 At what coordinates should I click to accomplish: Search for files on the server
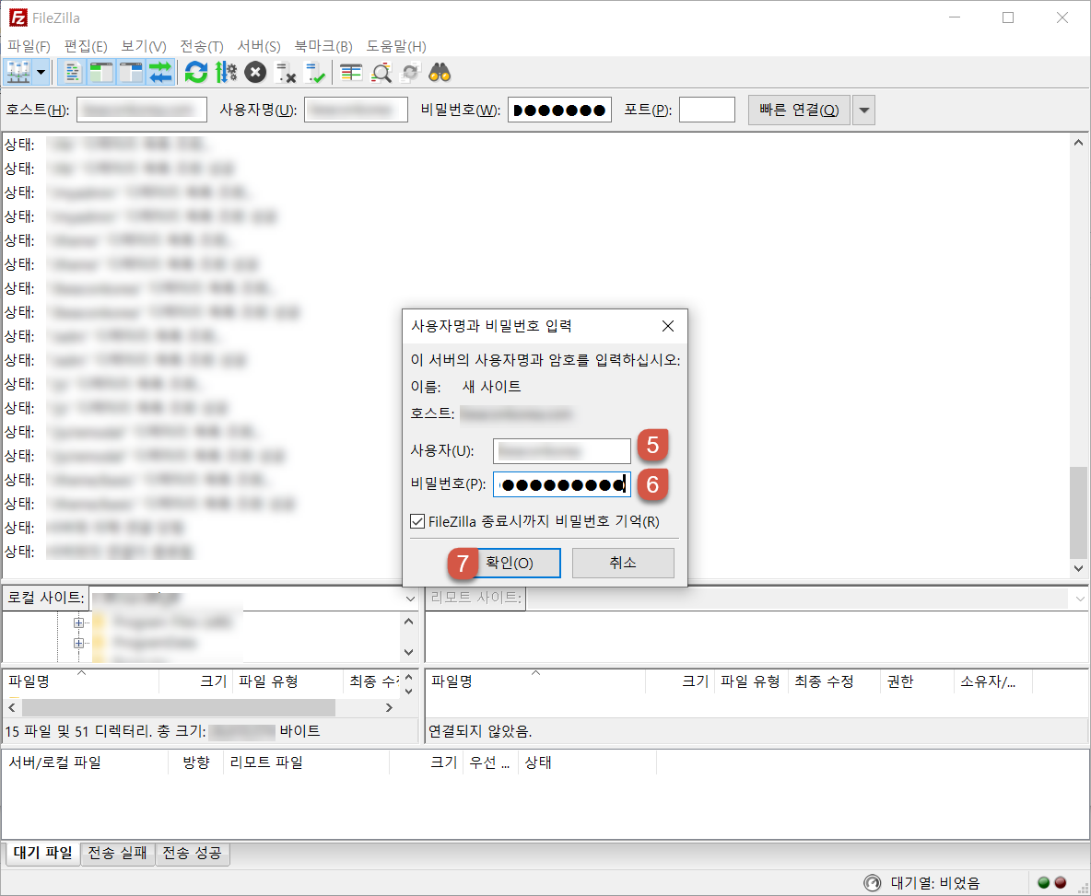click(440, 72)
